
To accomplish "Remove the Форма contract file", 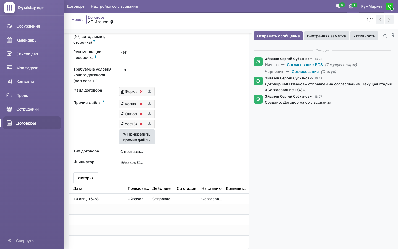I will pyautogui.click(x=141, y=92).
